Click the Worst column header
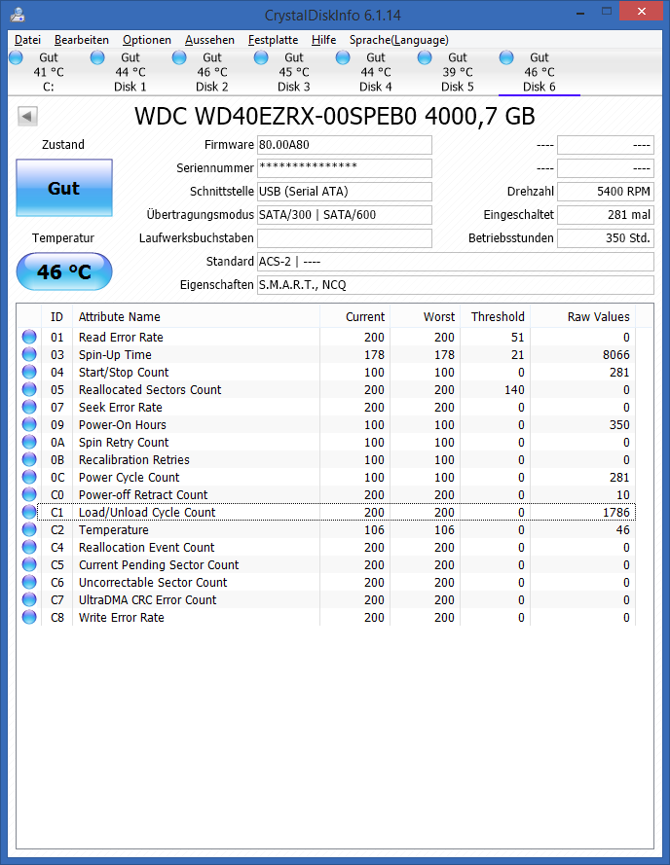The width and height of the screenshot is (670, 865). point(426,316)
